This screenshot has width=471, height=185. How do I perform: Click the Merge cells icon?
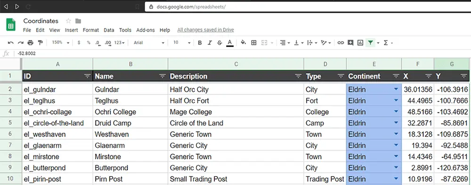[x=264, y=43]
